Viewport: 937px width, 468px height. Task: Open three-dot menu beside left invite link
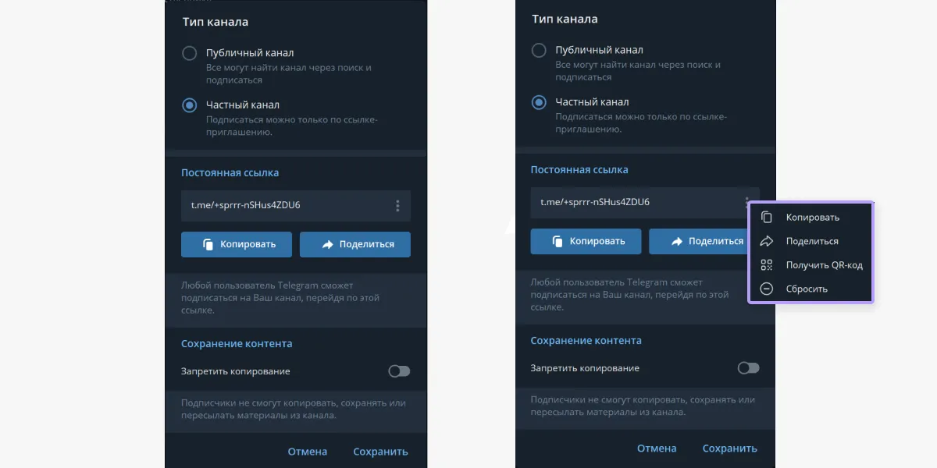(397, 206)
